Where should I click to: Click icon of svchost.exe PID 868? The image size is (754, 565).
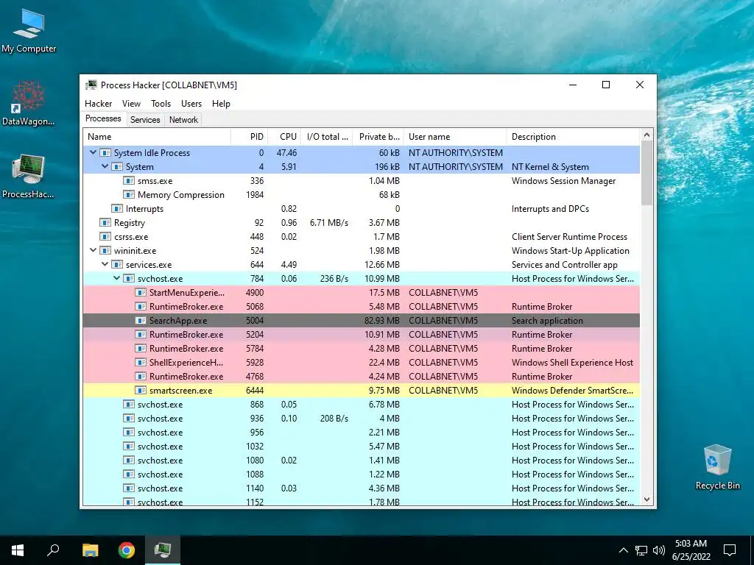(x=128, y=404)
